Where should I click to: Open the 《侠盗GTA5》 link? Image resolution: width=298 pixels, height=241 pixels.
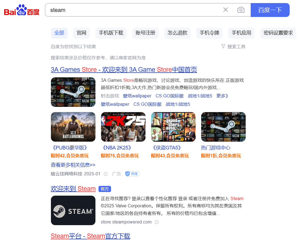click(167, 148)
